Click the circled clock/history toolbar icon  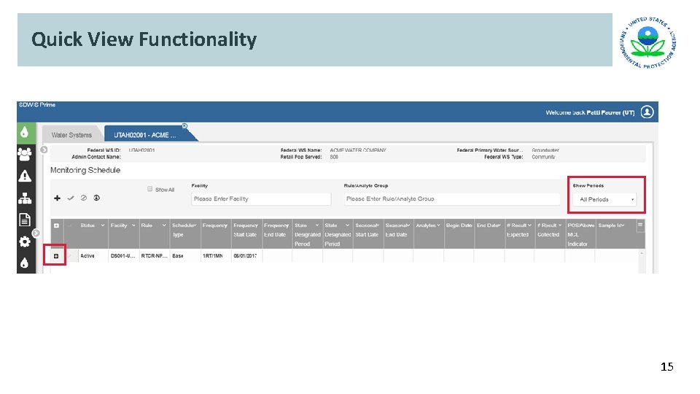(x=96, y=198)
